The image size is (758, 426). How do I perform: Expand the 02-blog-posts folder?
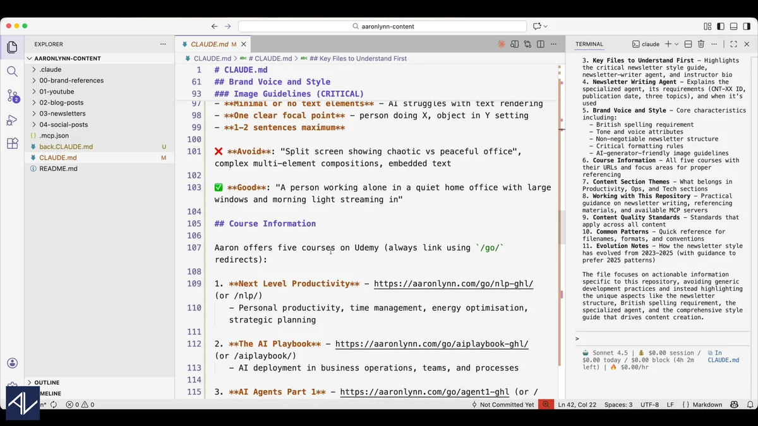click(99, 102)
